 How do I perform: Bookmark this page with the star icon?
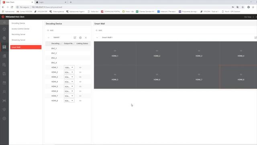click(243, 7)
